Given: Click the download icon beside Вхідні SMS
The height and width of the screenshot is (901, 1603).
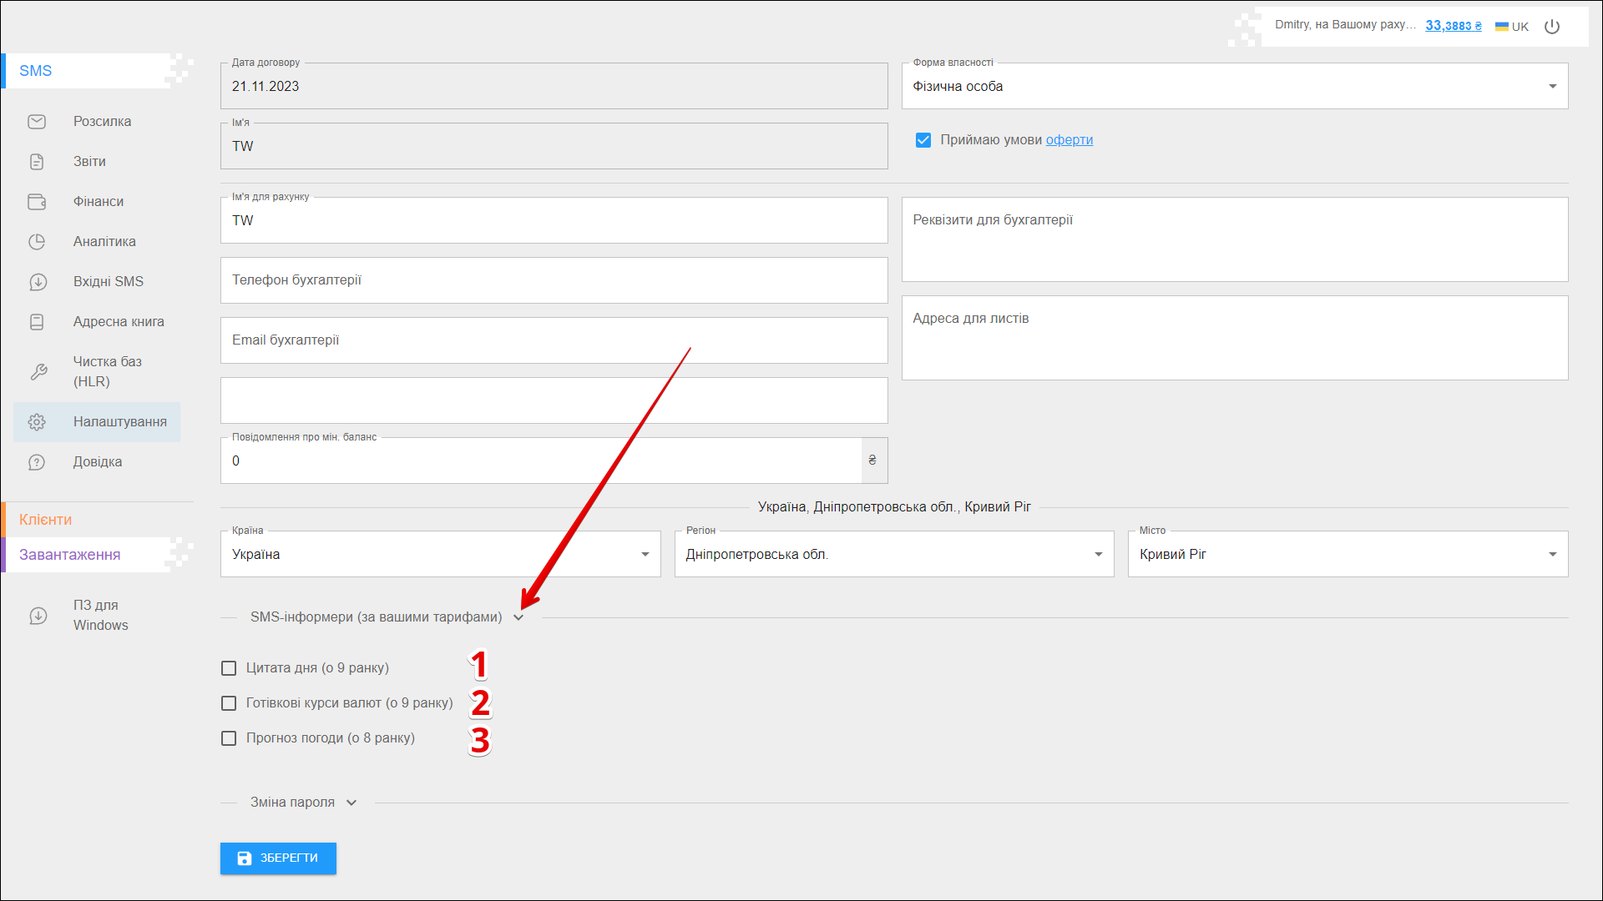Looking at the screenshot, I should coord(37,282).
